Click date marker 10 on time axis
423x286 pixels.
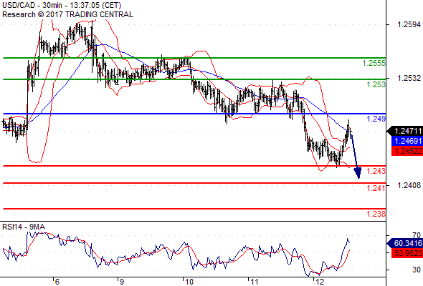(x=189, y=282)
